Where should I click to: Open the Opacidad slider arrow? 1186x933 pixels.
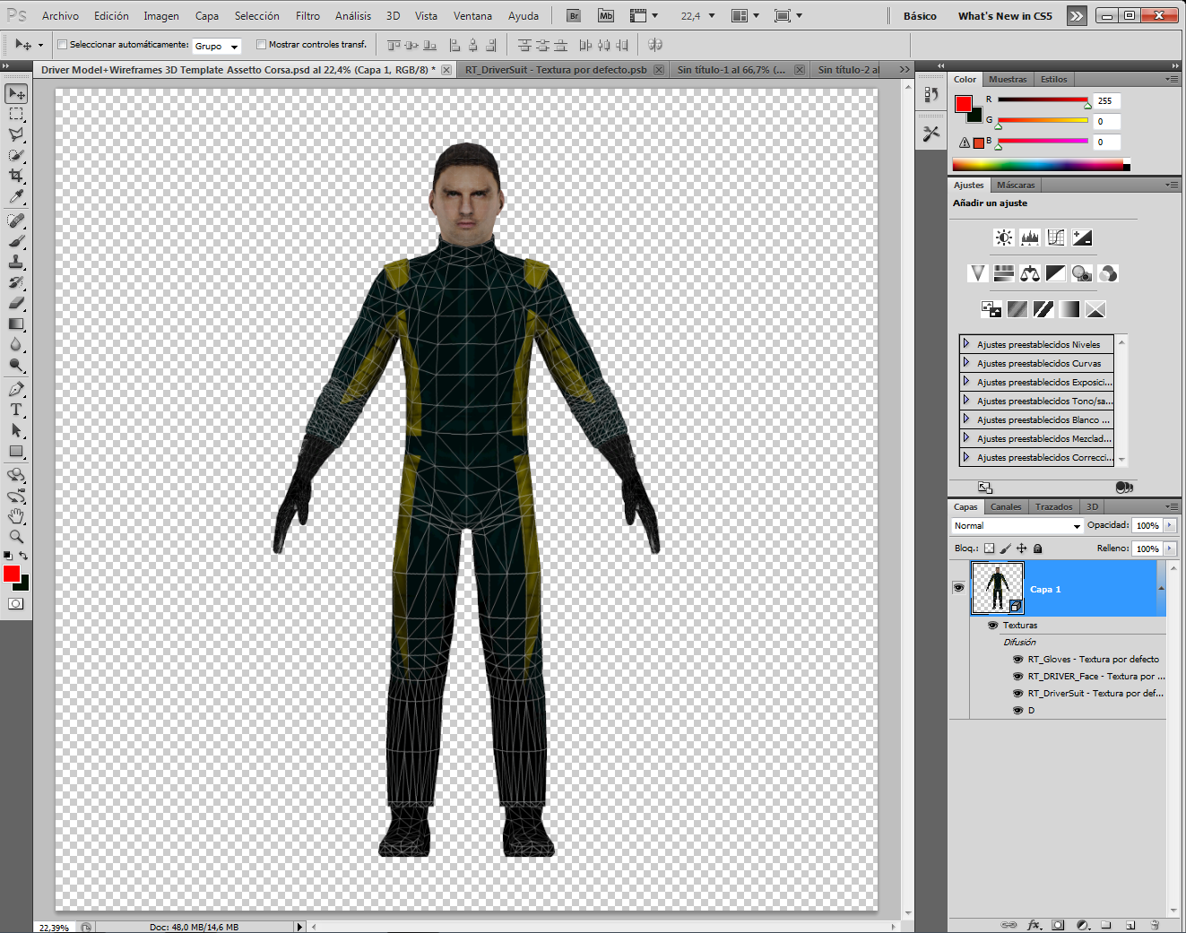point(1170,526)
